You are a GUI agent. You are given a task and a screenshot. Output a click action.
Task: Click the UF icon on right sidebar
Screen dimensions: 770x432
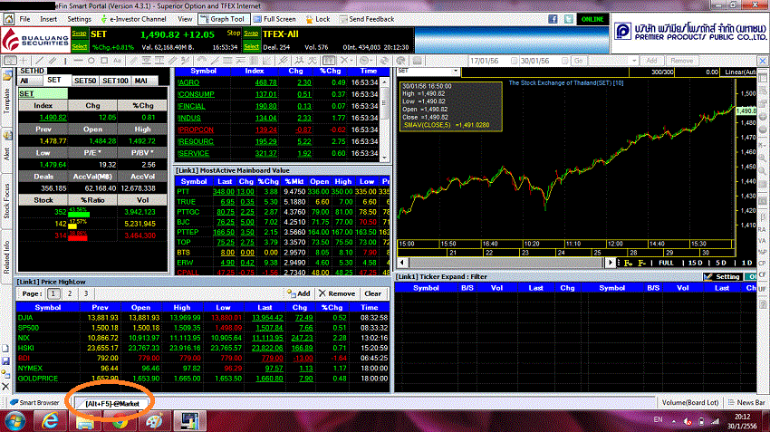(762, 289)
